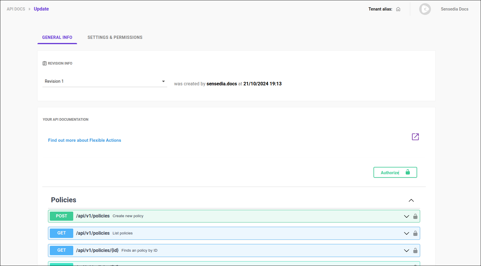Expand the GET policies by ID endpoint

[406, 251]
